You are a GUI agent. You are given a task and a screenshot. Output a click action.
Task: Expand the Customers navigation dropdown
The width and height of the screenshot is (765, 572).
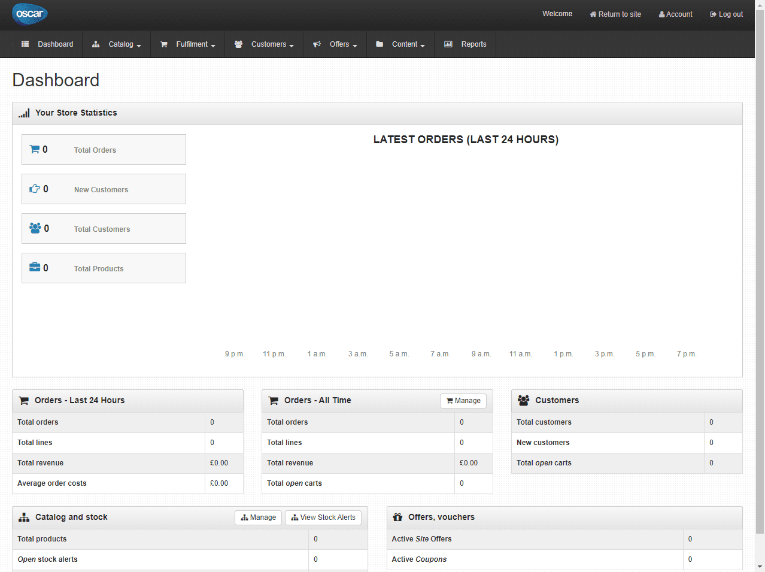click(264, 44)
